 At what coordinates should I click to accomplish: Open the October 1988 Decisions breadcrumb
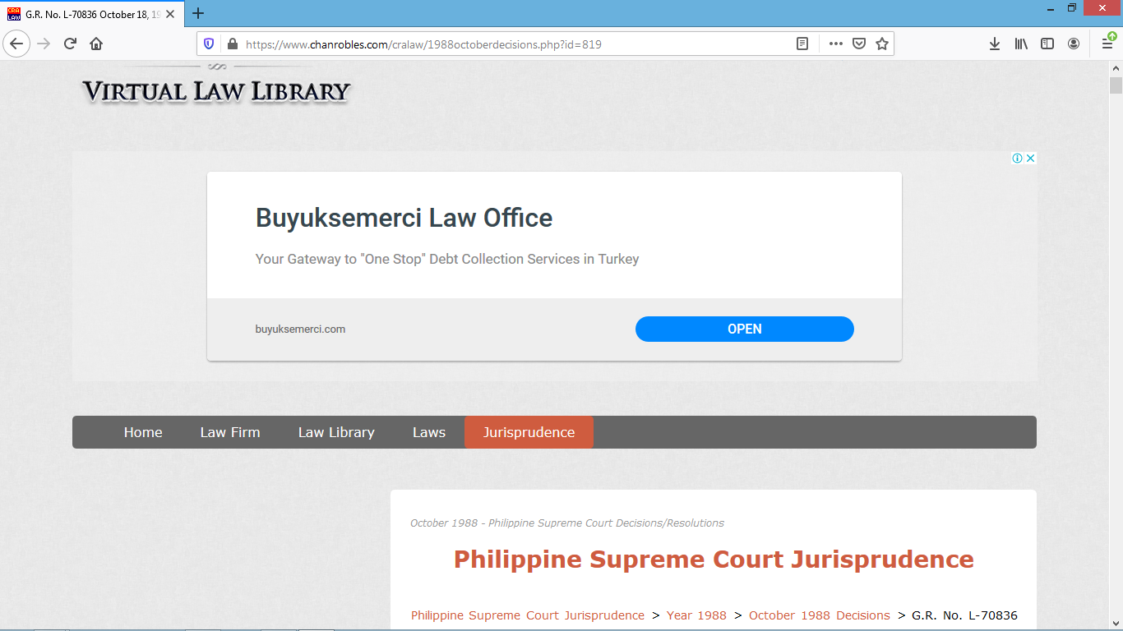pos(820,615)
